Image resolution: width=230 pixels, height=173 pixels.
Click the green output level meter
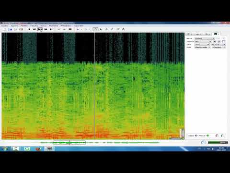click(x=218, y=142)
